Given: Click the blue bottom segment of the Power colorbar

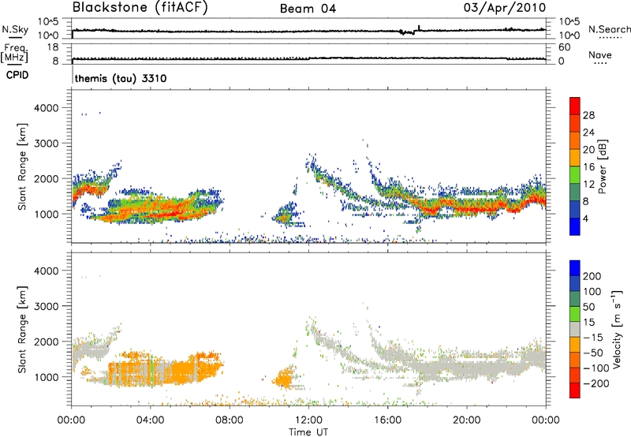Looking at the screenshot, I should click(x=575, y=226).
